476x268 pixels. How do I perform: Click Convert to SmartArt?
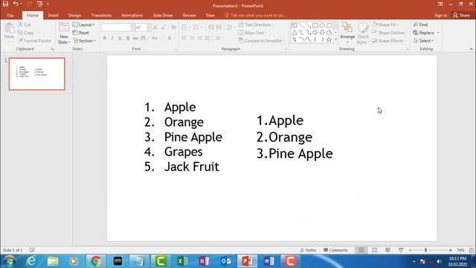click(x=261, y=41)
